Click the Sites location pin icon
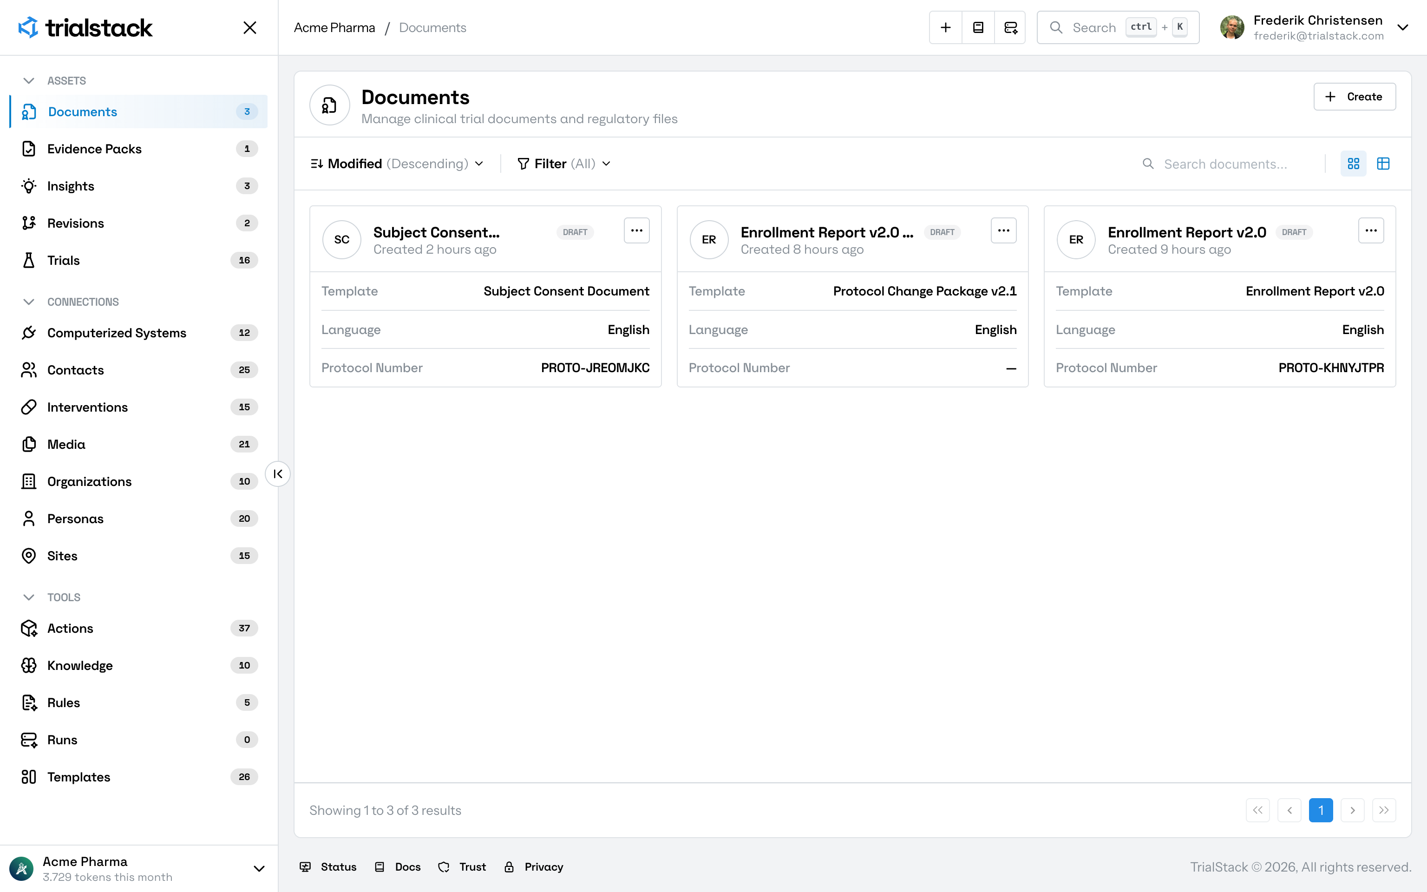Screen dimensions: 1427x892 pos(29,556)
